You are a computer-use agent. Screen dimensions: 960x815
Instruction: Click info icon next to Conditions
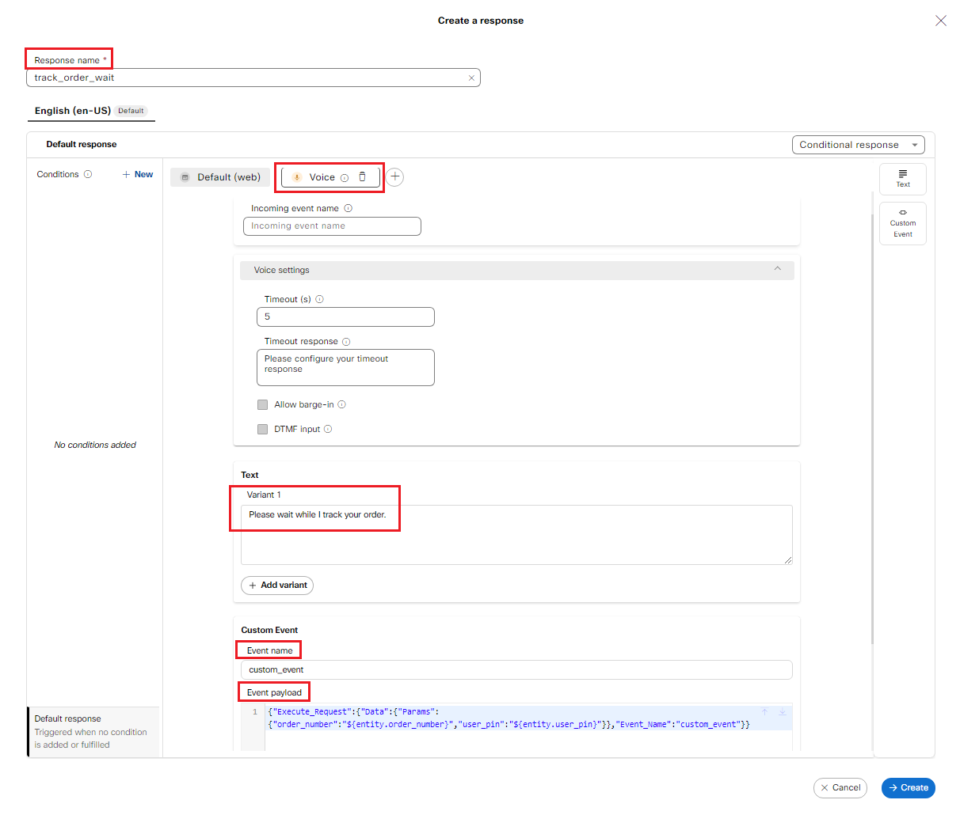(88, 175)
